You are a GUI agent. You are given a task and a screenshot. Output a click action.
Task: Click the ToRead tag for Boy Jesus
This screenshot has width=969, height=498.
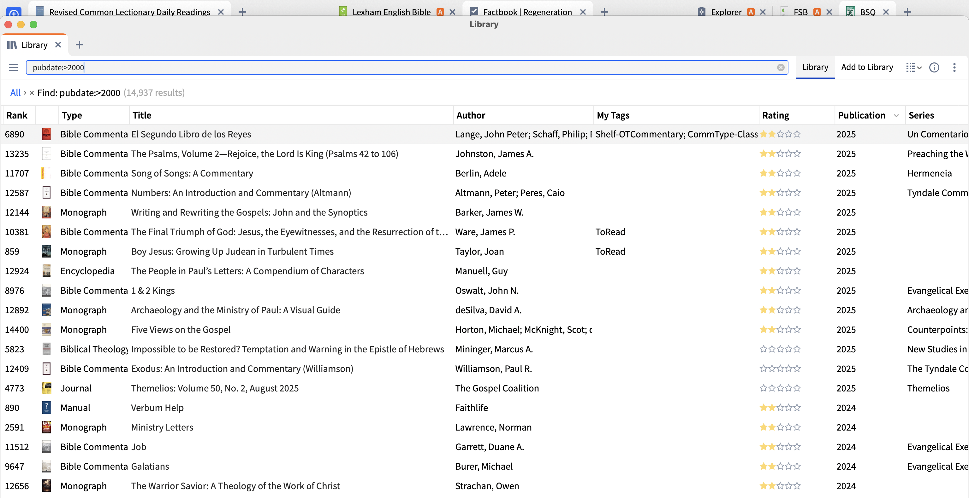pyautogui.click(x=610, y=251)
